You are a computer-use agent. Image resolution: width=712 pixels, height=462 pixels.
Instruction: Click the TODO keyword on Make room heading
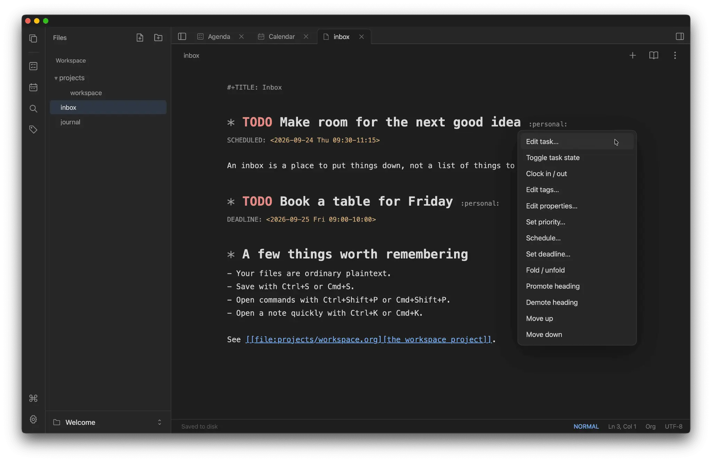tap(257, 122)
